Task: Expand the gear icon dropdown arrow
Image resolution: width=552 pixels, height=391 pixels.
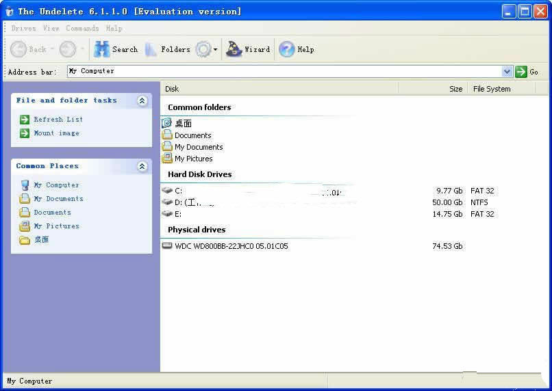Action: 216,50
